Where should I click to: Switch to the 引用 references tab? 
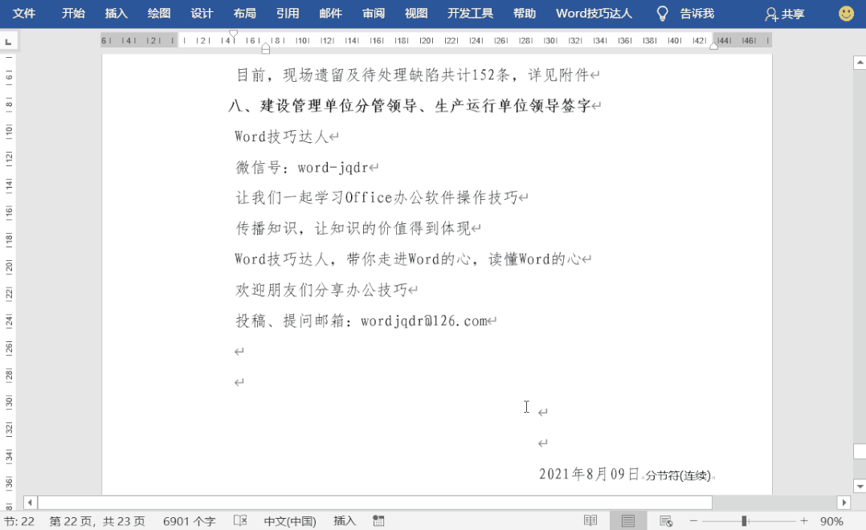(287, 14)
